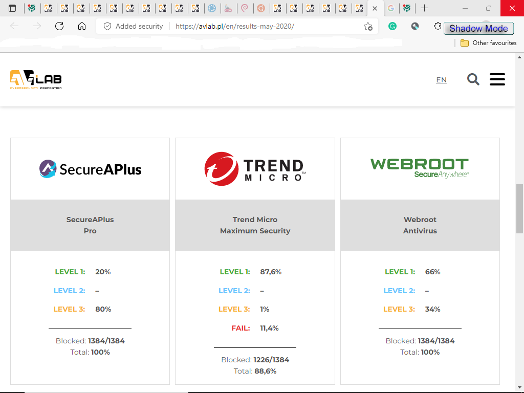Image resolution: width=524 pixels, height=393 pixels.
Task: Open the Other favourites folder
Action: pos(488,43)
